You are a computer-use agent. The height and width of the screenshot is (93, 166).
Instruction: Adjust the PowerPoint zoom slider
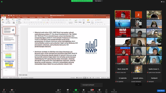[100, 78]
